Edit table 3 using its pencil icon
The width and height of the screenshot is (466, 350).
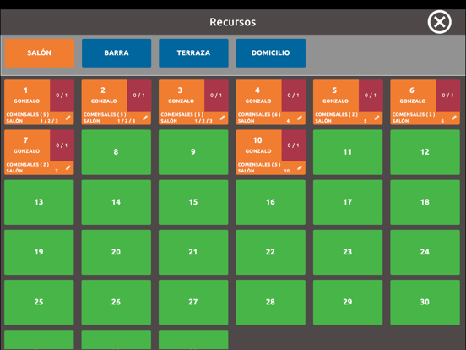point(222,118)
